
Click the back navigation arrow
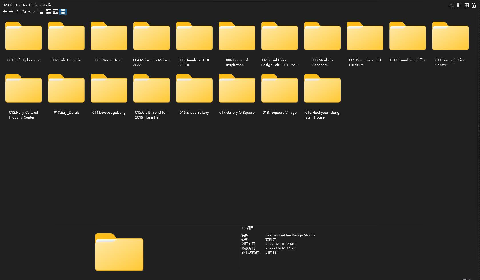tap(5, 12)
